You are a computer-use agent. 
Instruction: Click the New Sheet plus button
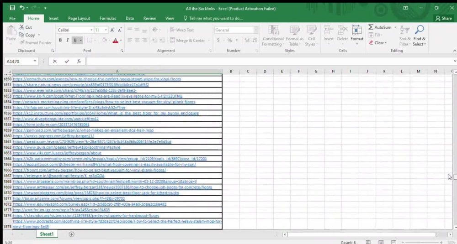click(x=71, y=234)
